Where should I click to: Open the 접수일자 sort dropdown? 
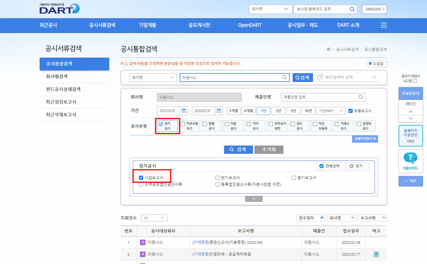click(x=310, y=218)
